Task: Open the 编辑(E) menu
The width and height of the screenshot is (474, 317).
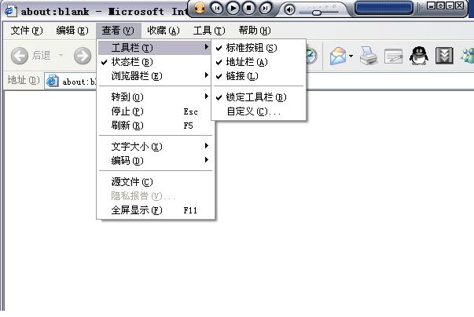Action: point(72,31)
